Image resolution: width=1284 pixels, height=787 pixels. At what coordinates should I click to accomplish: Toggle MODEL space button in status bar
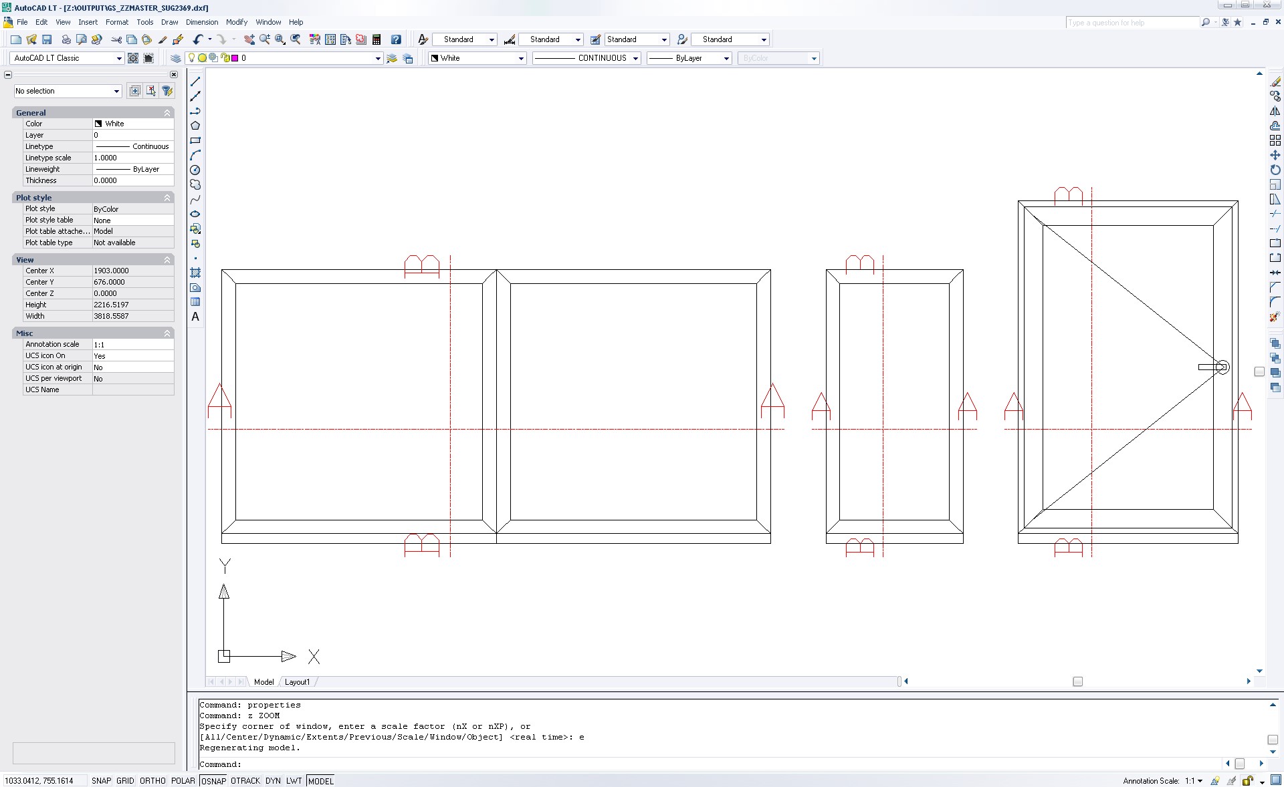click(320, 780)
